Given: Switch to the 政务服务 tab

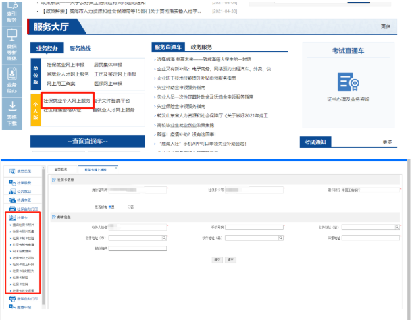Looking at the screenshot, I should (x=201, y=47).
